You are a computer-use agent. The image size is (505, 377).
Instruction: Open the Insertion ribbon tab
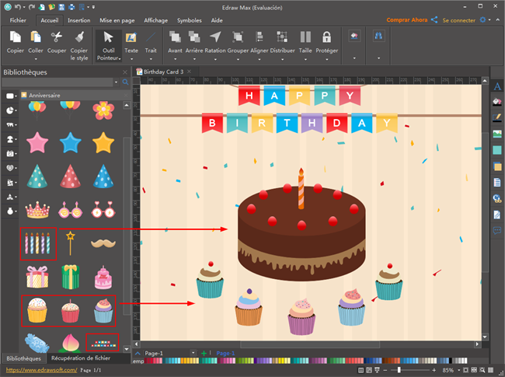click(x=78, y=20)
